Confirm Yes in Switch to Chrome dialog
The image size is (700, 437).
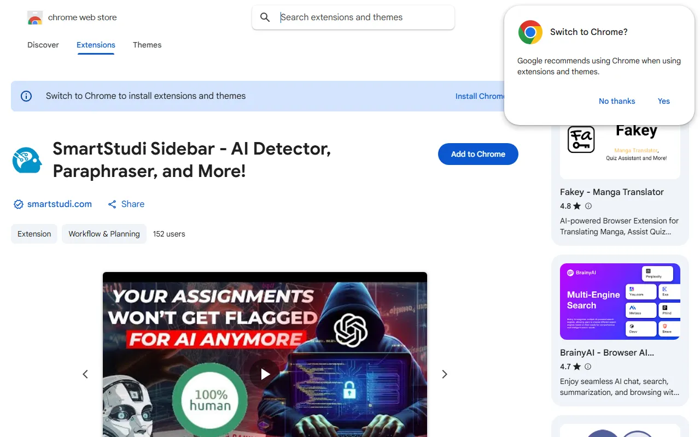click(663, 101)
